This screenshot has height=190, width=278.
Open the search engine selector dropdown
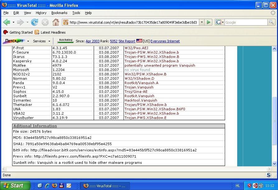coord(223,22)
